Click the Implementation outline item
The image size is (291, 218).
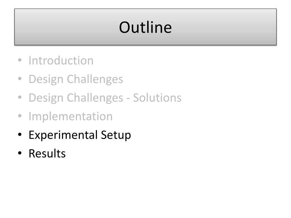coord(70,116)
